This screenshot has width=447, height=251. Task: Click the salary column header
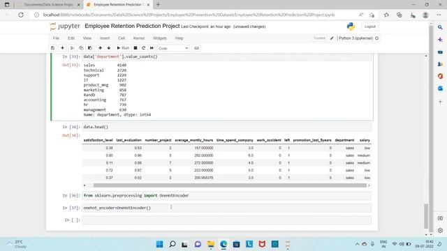point(365,140)
